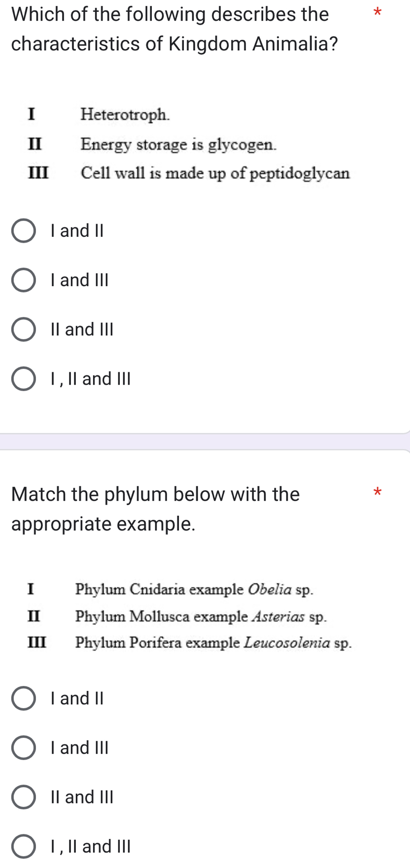The height and width of the screenshot is (867, 410).
Task: Click the "Match the phylum below" question title
Action: pos(155,508)
